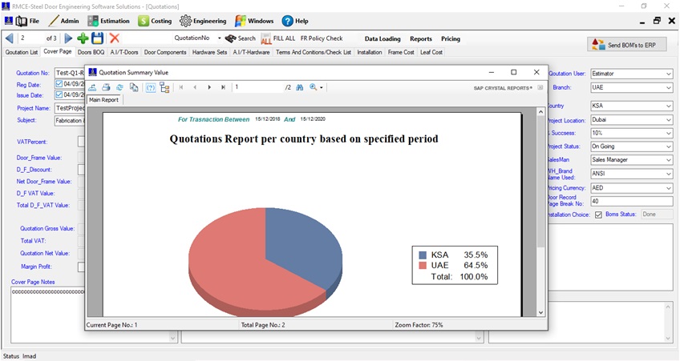The height and width of the screenshot is (361, 680).
Task: Open the Engineering gear menu
Action: (203, 21)
